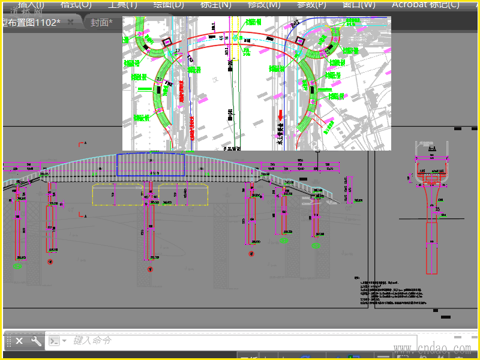
Task: Open command line customize wrench
Action: [x=36, y=341]
